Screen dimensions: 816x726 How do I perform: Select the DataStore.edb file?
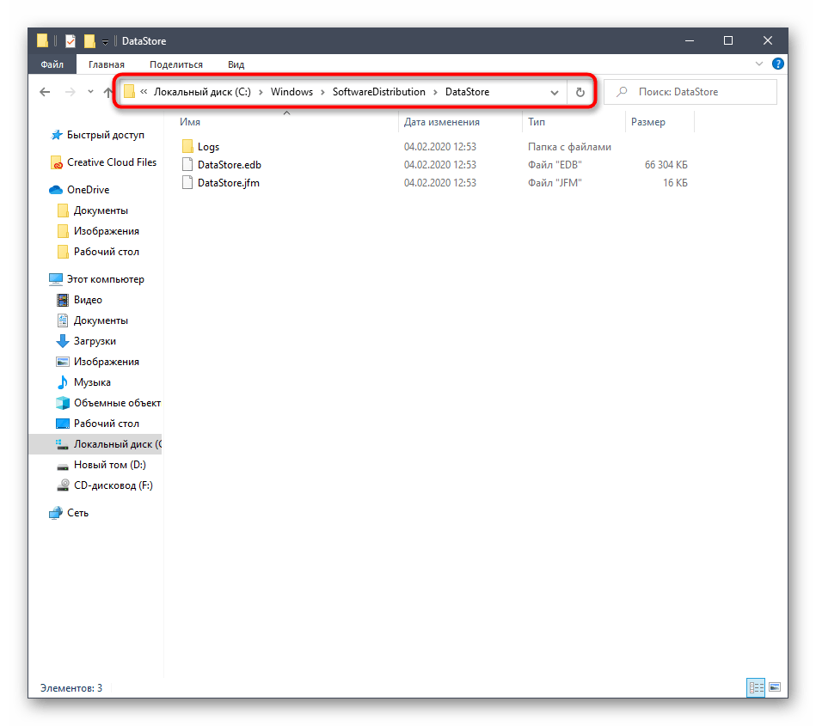(x=228, y=165)
